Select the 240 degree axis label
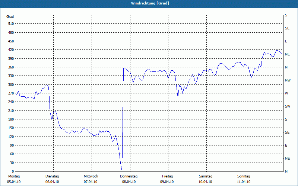 tap(11, 102)
